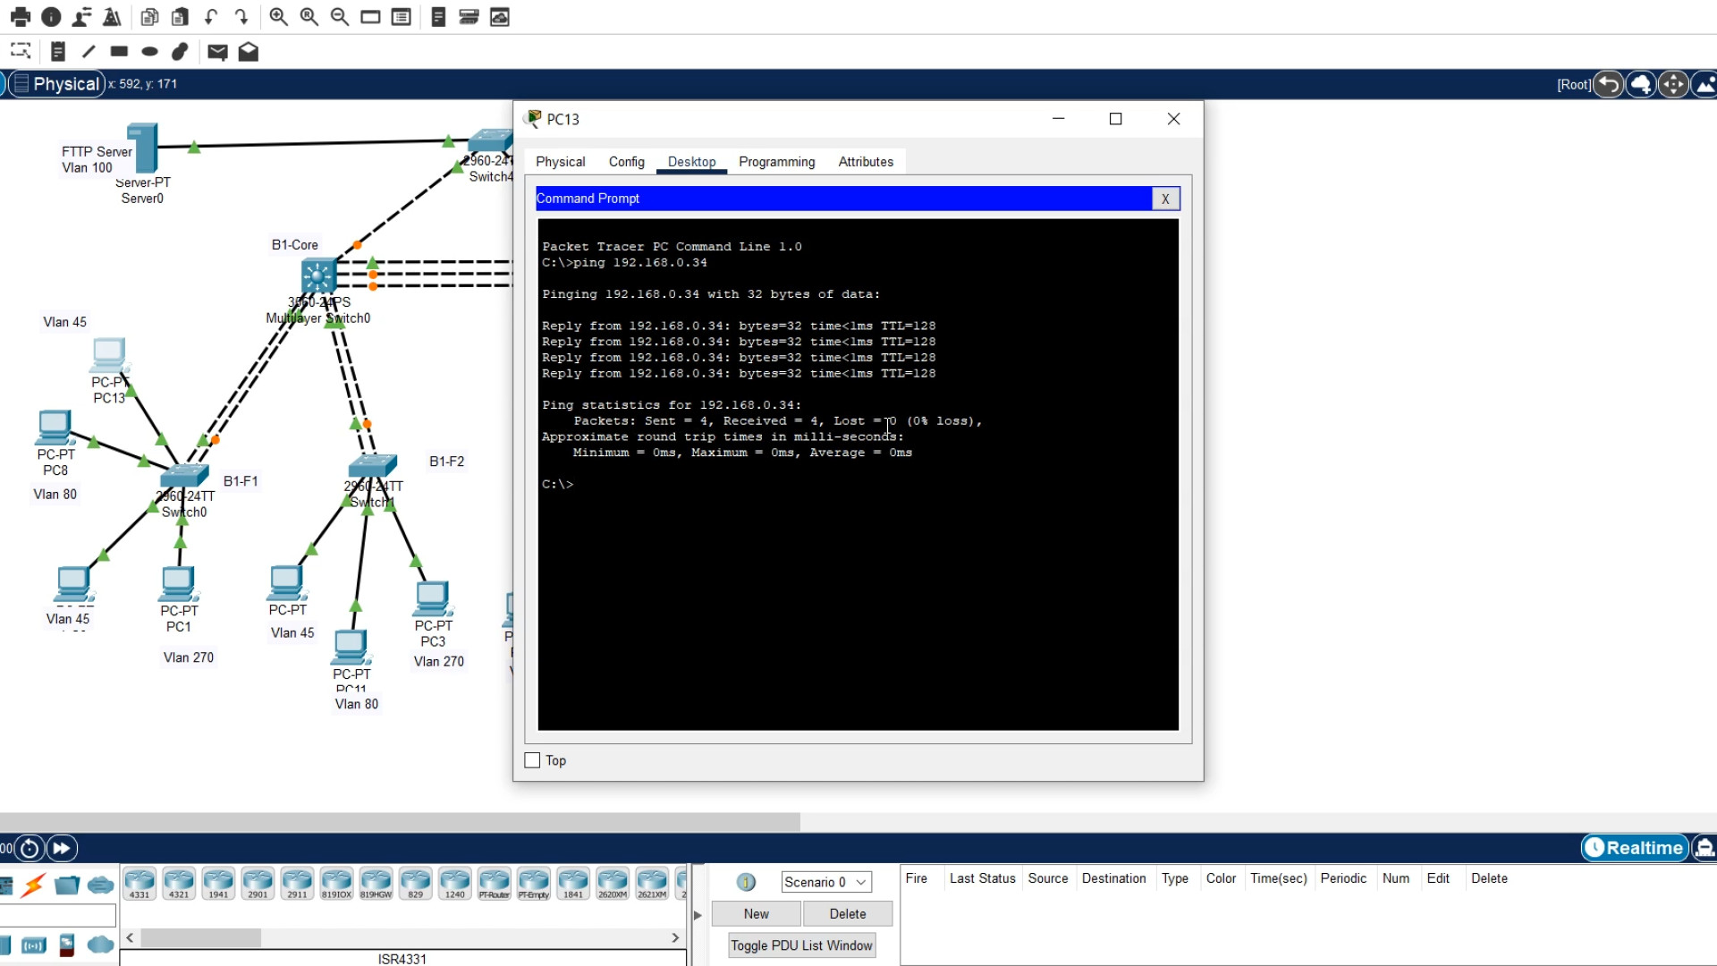Click the B1-Core multilayer switch
Screen dimensions: 1717x966
(x=318, y=276)
